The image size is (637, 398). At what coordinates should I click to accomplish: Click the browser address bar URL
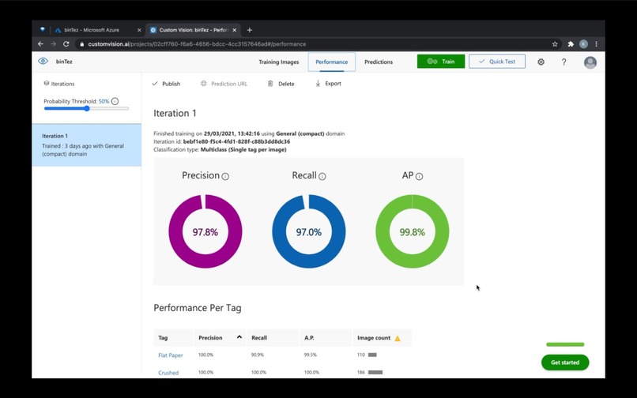point(197,44)
